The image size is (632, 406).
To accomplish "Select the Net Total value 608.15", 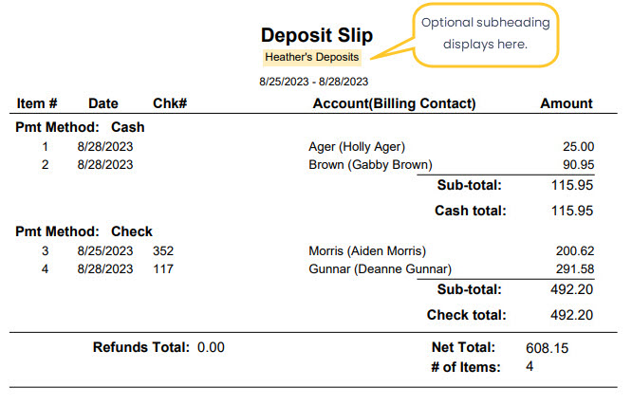I will pos(547,348).
